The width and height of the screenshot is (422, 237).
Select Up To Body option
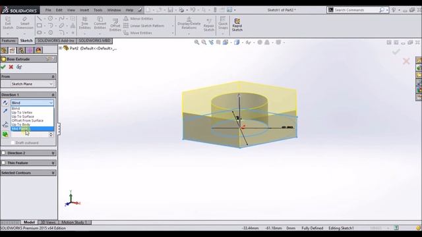click(x=20, y=124)
